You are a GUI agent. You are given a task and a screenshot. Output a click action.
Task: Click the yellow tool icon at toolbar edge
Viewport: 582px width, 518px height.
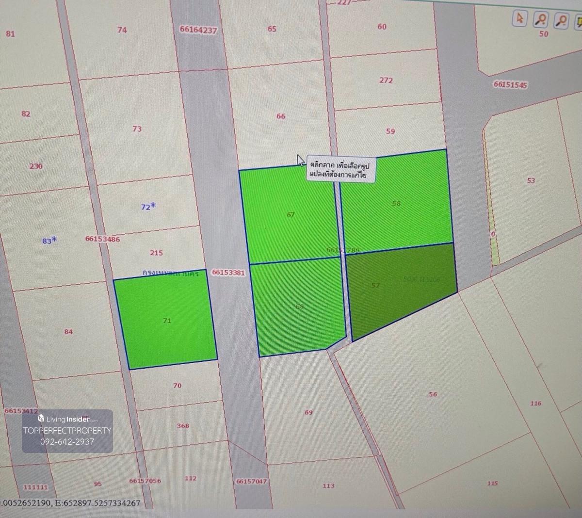(579, 21)
